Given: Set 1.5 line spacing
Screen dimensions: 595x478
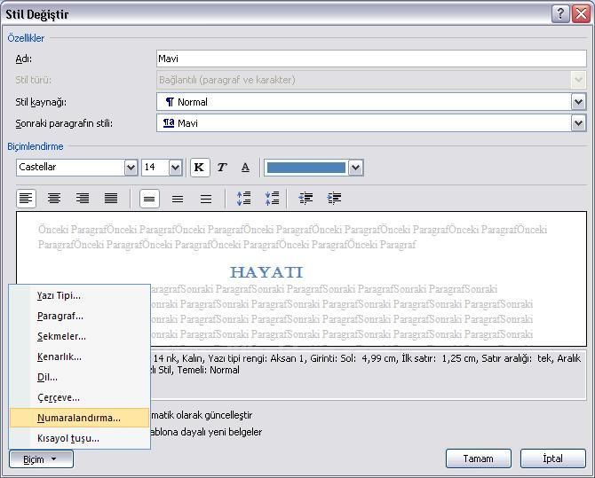Looking at the screenshot, I should point(178,199).
